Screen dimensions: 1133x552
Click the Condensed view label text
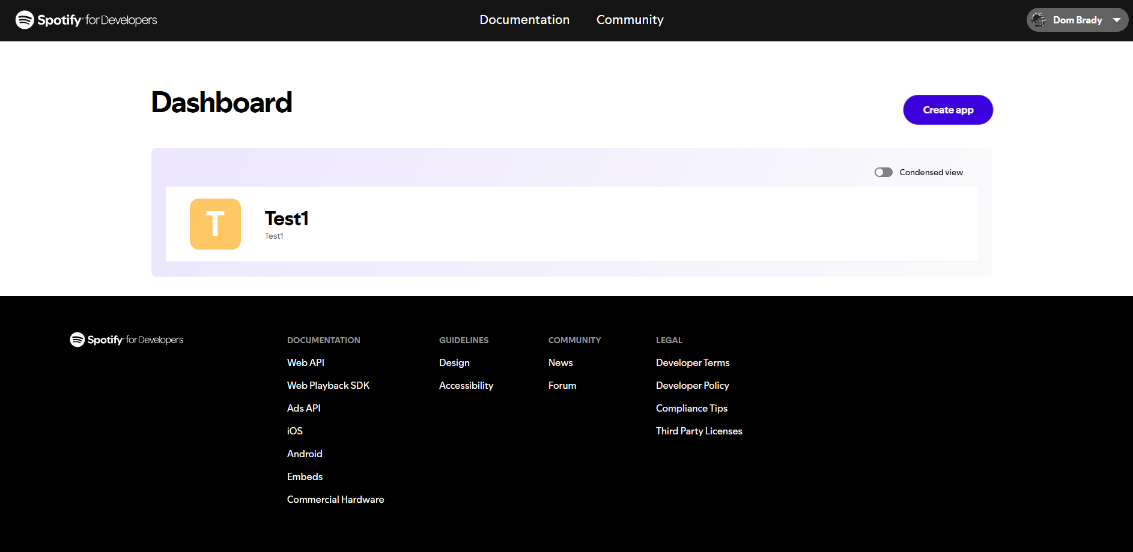pyautogui.click(x=931, y=172)
